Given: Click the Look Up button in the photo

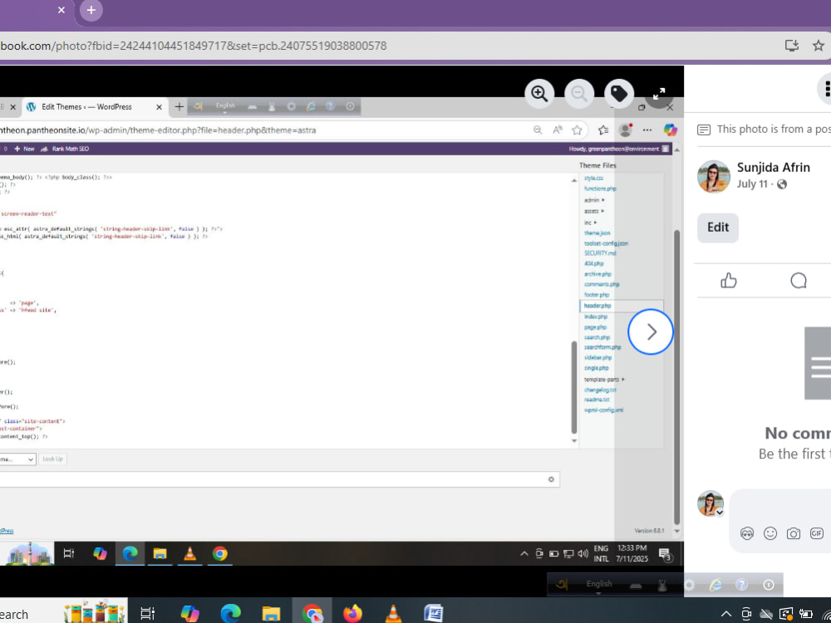Looking at the screenshot, I should tap(52, 459).
